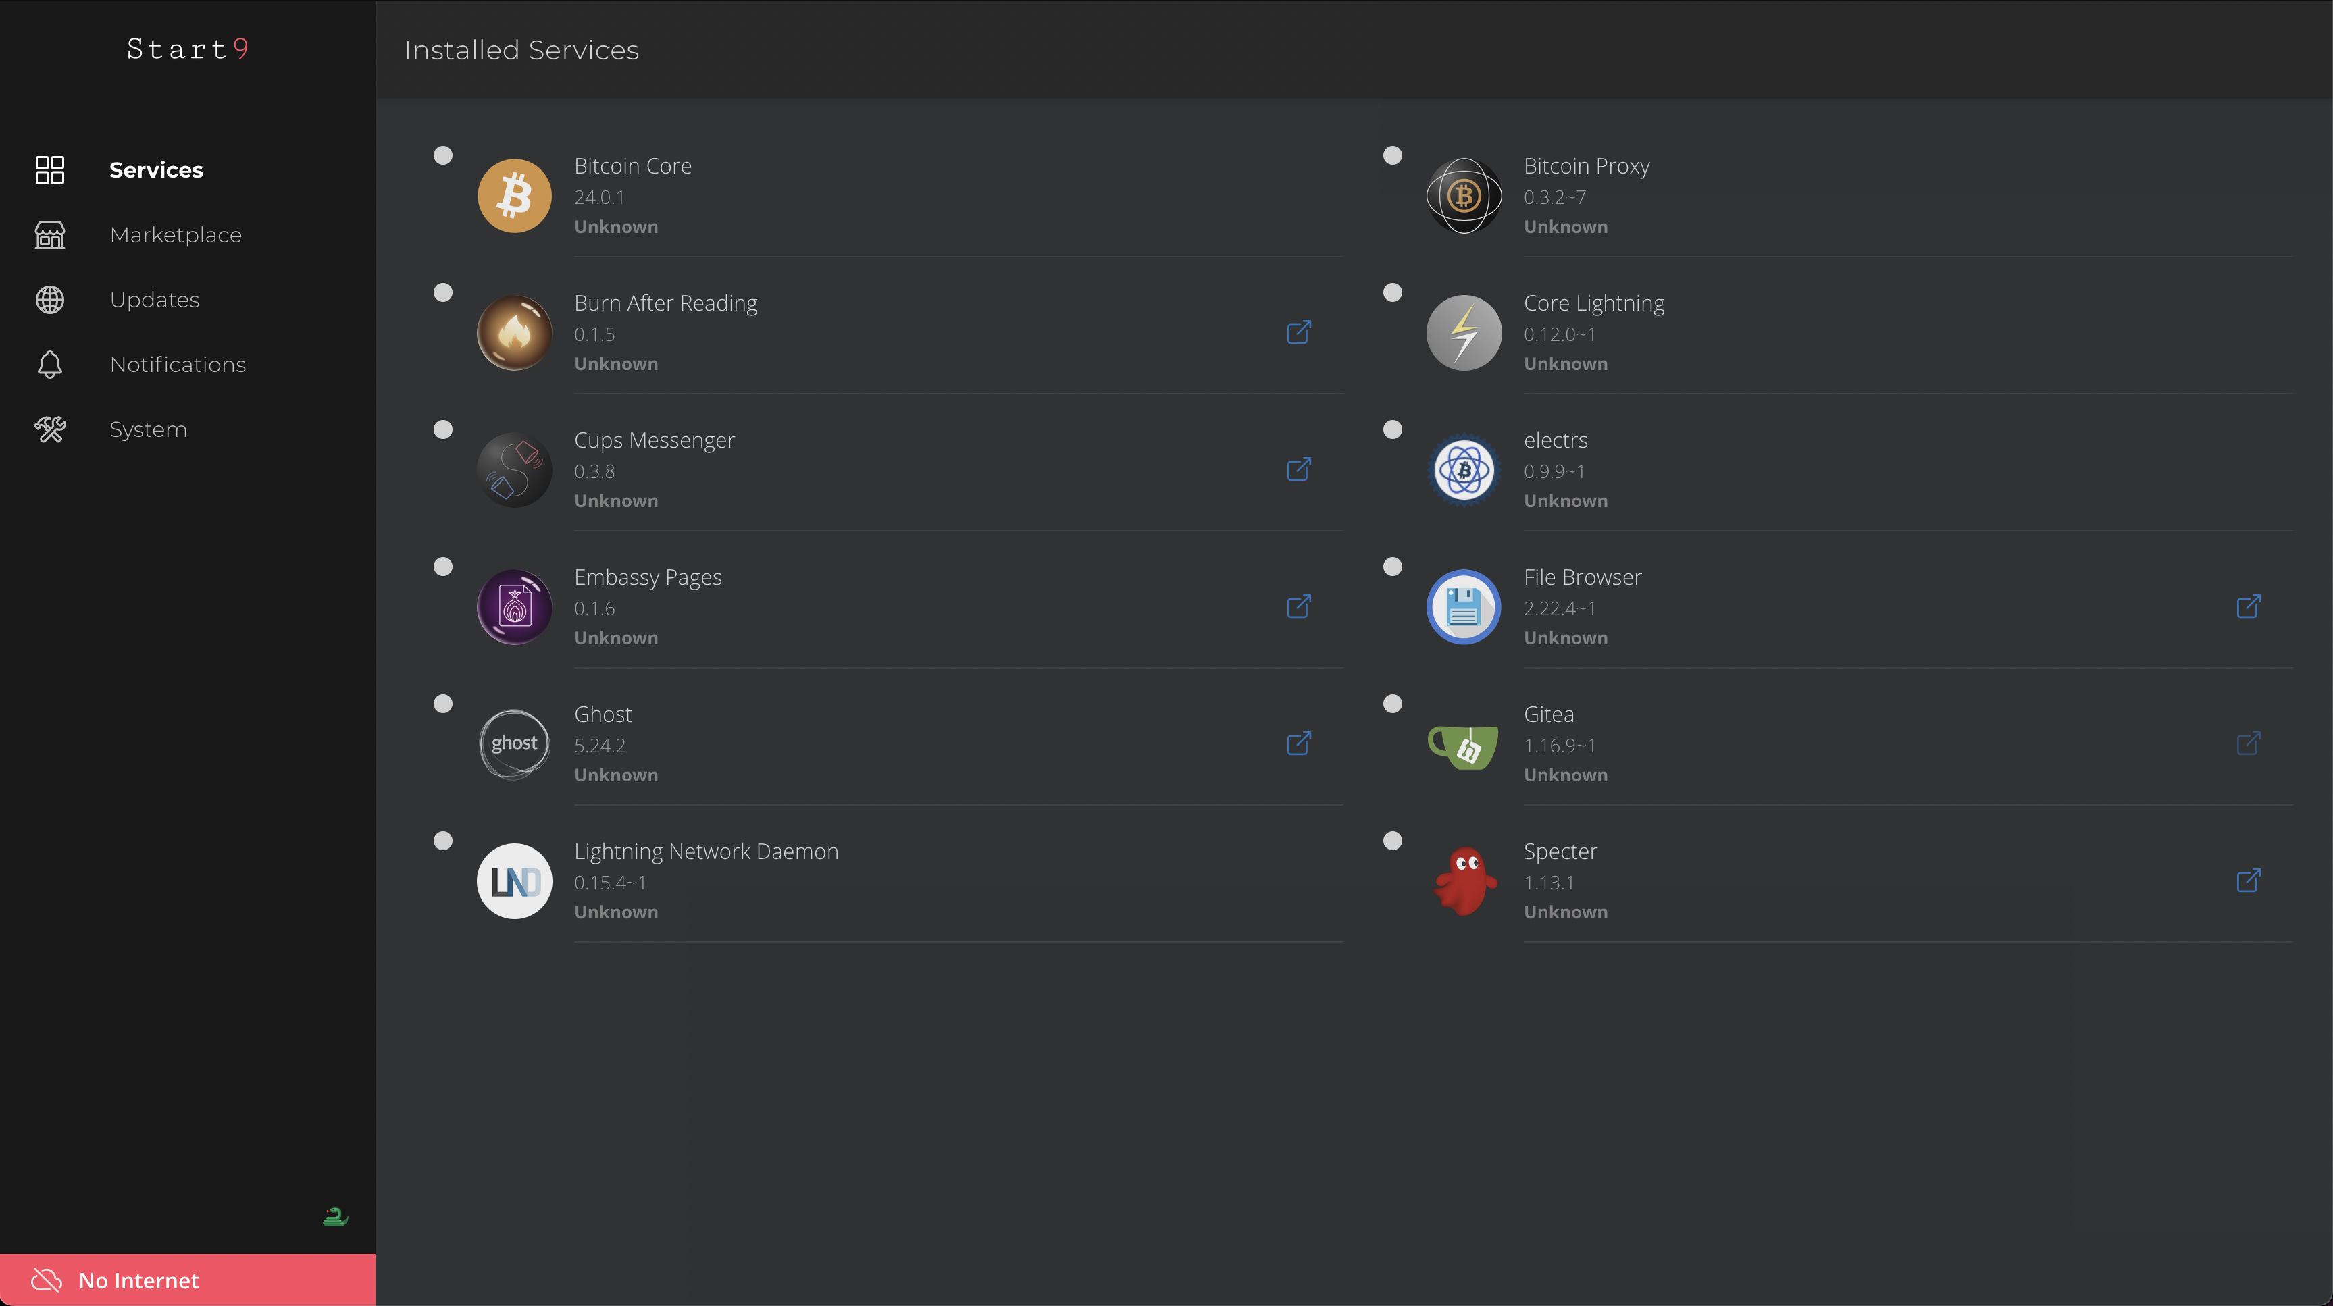This screenshot has height=1306, width=2333.
Task: Click the Gitea teacup icon
Action: [x=1464, y=744]
